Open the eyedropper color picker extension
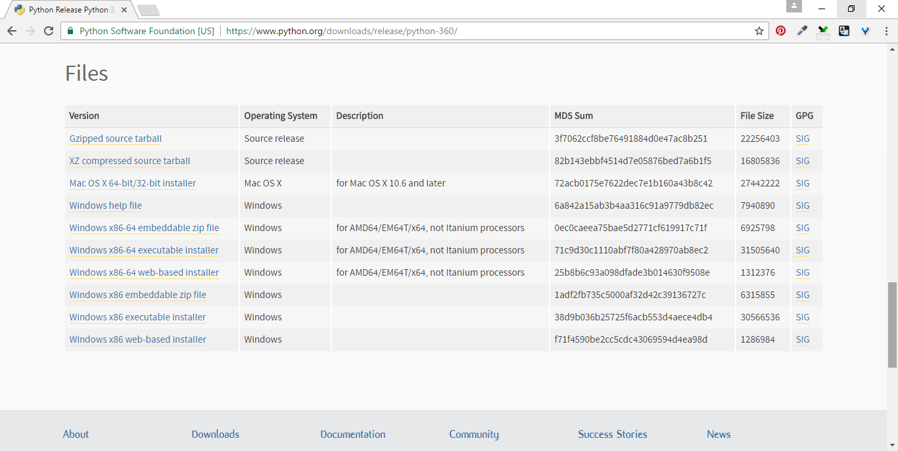This screenshot has height=451, width=898. 802,31
